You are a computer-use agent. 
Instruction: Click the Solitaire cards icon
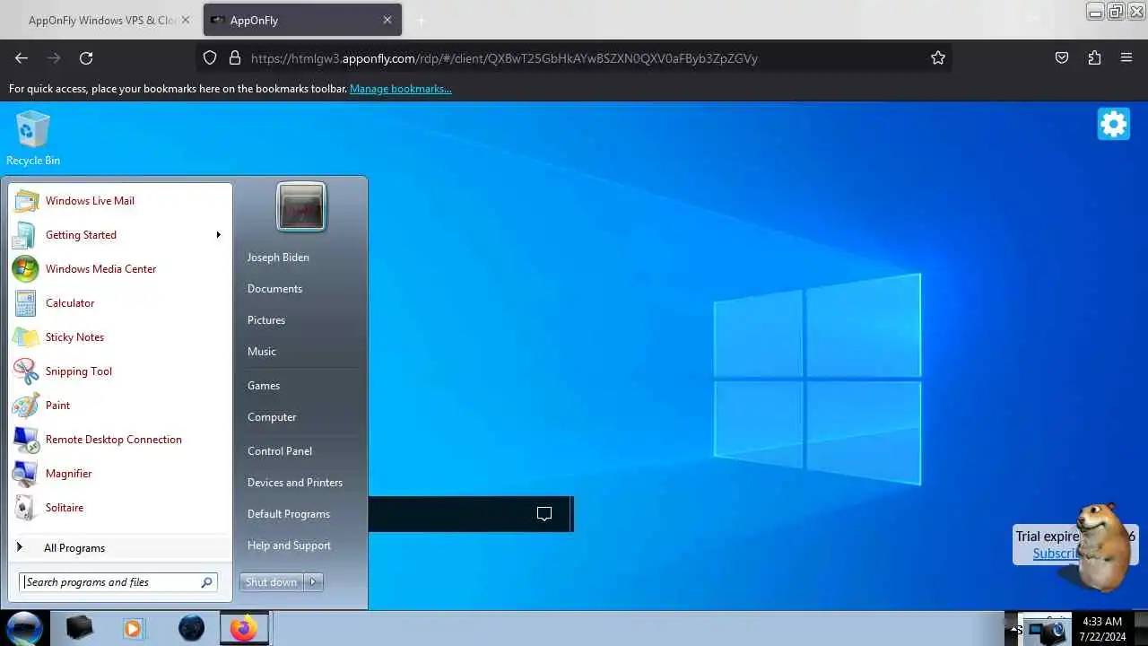[x=25, y=508]
